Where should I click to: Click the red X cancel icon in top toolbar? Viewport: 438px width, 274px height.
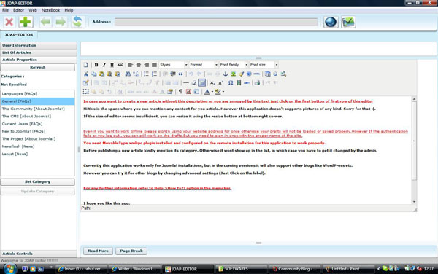pos(9,22)
